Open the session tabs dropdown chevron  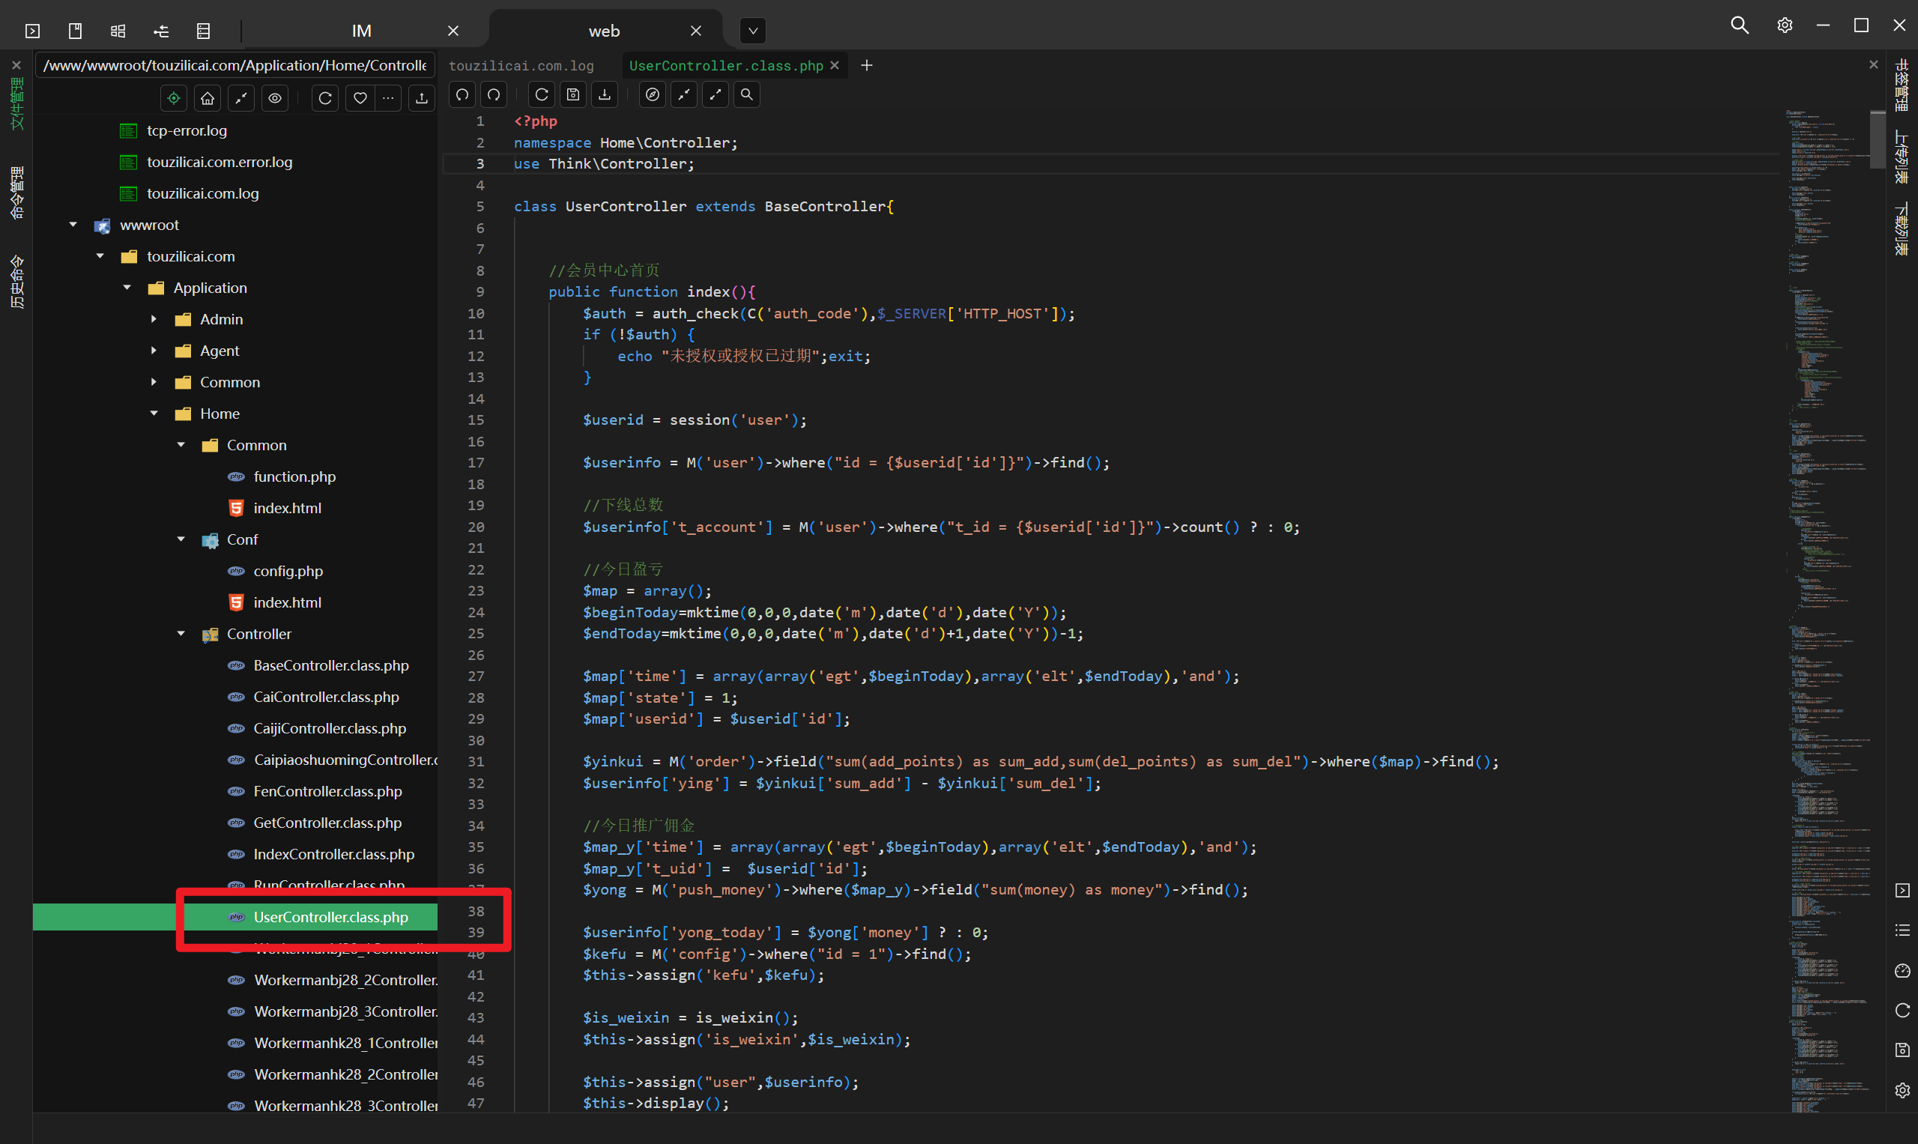pos(753,31)
